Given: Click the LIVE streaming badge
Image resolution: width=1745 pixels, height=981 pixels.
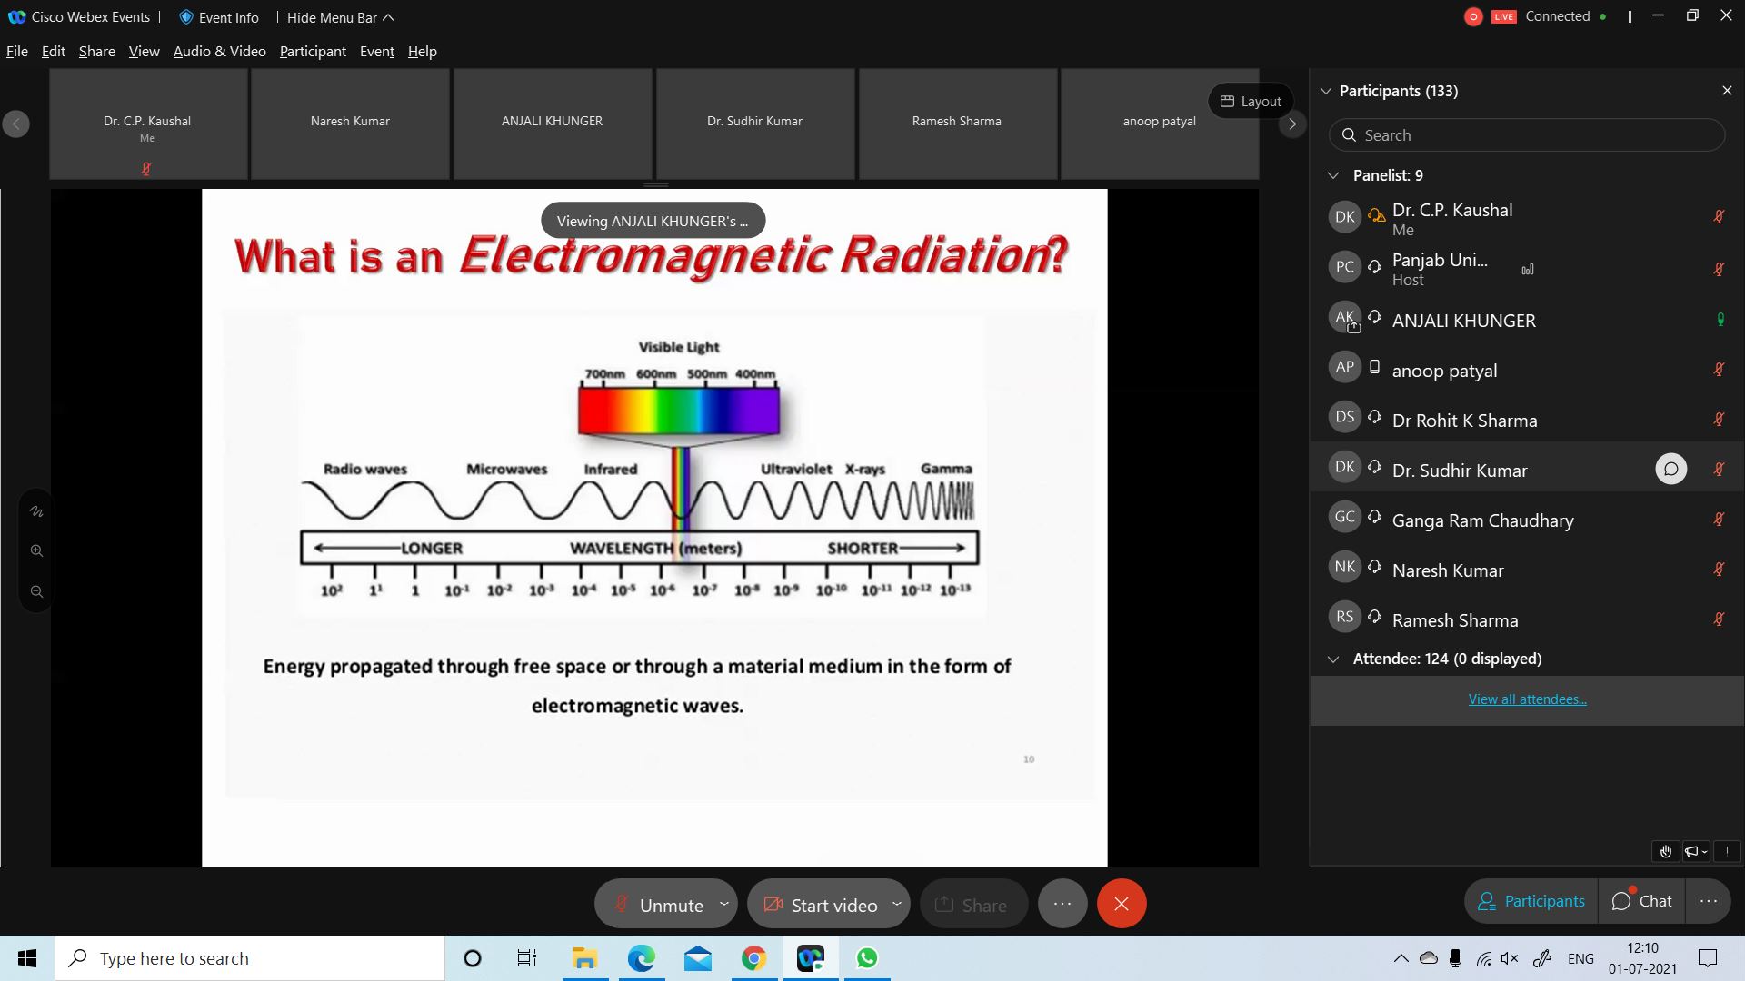Looking at the screenshot, I should click(1504, 16).
